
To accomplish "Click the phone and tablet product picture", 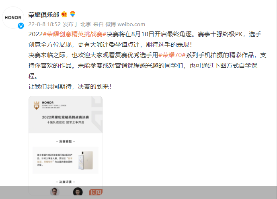I will (86, 160).
